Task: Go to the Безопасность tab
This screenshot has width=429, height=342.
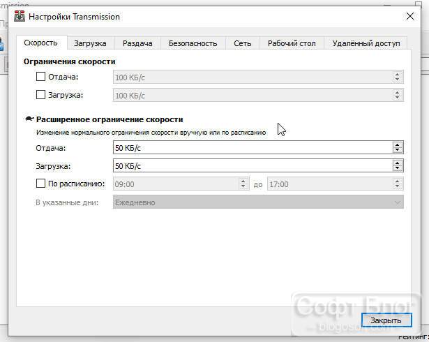Action: pyautogui.click(x=193, y=43)
